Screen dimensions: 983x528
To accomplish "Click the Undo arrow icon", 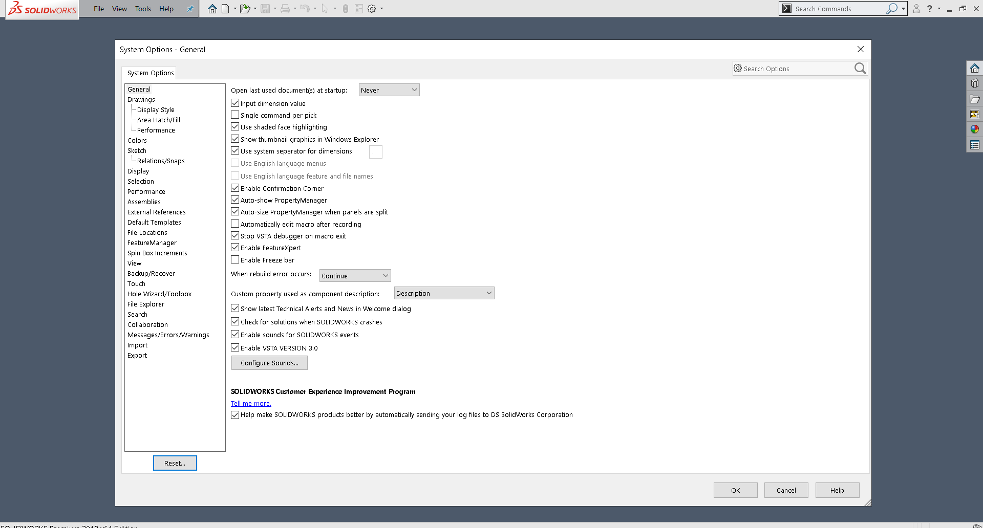I will click(305, 9).
